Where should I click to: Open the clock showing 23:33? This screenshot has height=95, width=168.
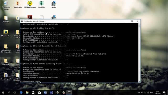pyautogui.click(x=157, y=93)
